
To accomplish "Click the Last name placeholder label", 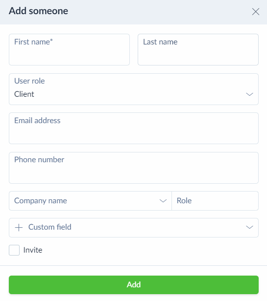I will click(x=160, y=42).
